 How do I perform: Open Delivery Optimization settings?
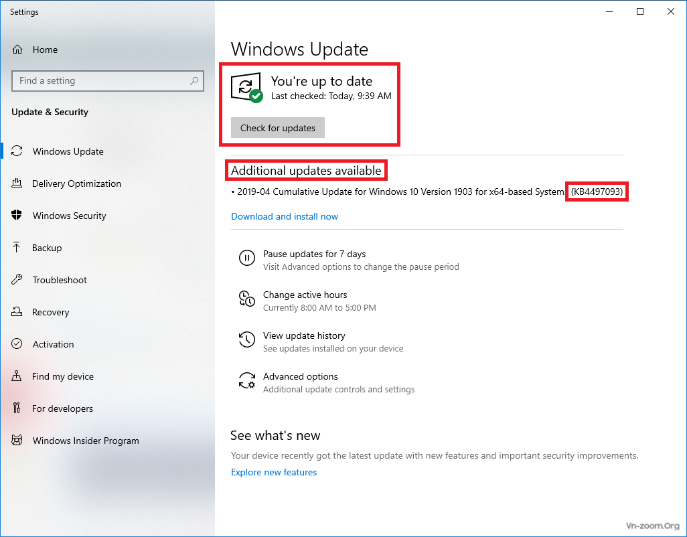click(77, 183)
